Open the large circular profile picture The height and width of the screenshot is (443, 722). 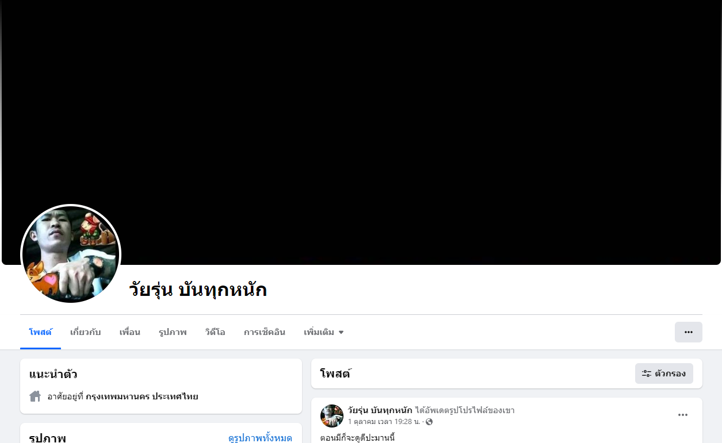click(x=71, y=255)
